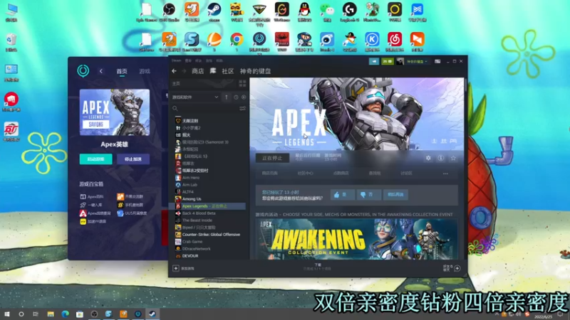Image resolution: width=570 pixels, height=320 pixels.
Task: Open the red Apex tracker toolbox icon
Action: click(x=83, y=213)
